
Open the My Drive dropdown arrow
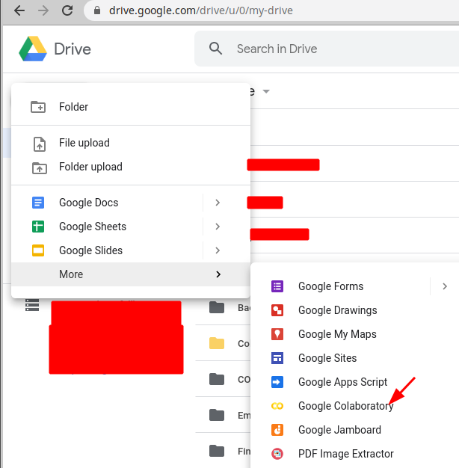pyautogui.click(x=266, y=91)
